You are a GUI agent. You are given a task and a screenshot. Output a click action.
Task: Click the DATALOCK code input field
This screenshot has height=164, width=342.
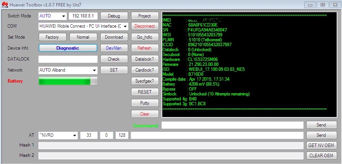click(x=68, y=59)
